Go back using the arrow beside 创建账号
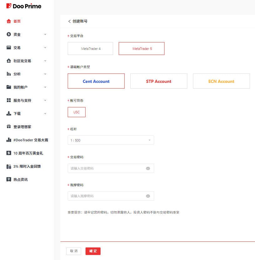This screenshot has width=255, height=260. click(69, 21)
